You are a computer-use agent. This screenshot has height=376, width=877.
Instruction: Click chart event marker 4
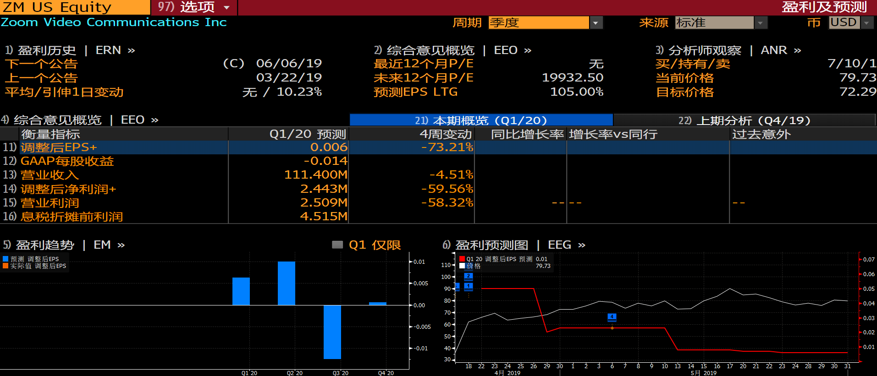[x=612, y=317]
